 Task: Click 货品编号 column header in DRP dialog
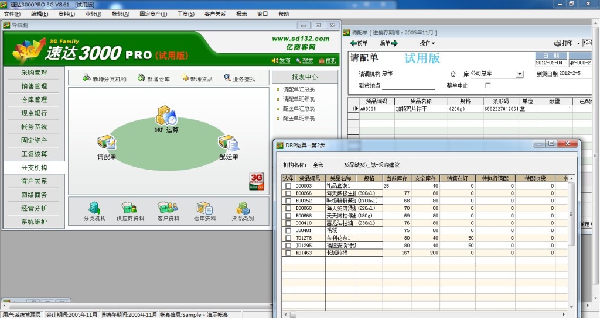click(x=310, y=178)
